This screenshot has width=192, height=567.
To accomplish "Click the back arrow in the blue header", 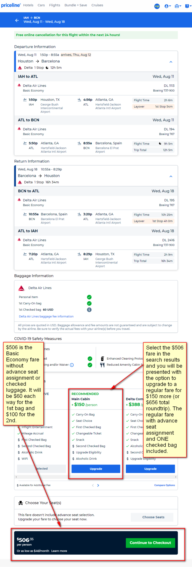I will (x=17, y=20).
